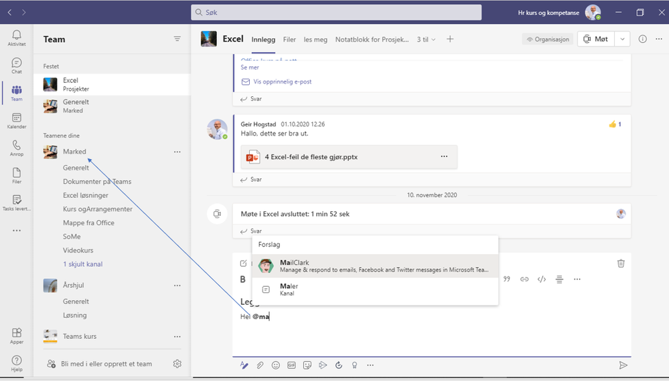Screen dimensions: 669x381
Task: Add a new tab with plus
Action: click(450, 39)
